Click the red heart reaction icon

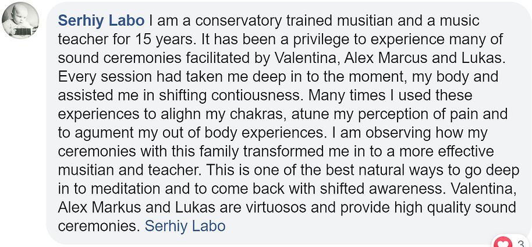[502, 244]
